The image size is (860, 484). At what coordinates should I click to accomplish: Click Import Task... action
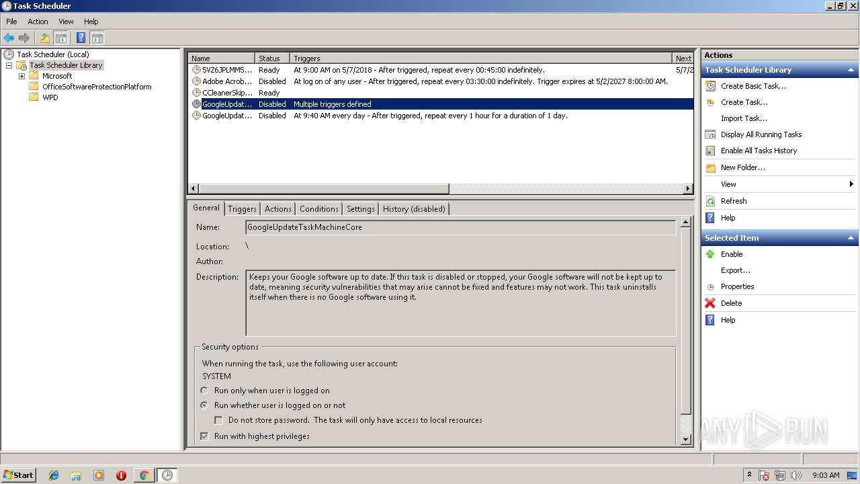(744, 118)
